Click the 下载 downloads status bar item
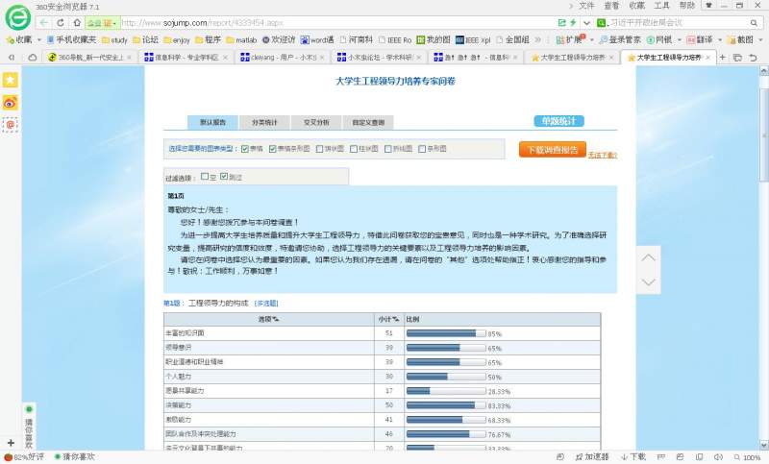 point(633,457)
